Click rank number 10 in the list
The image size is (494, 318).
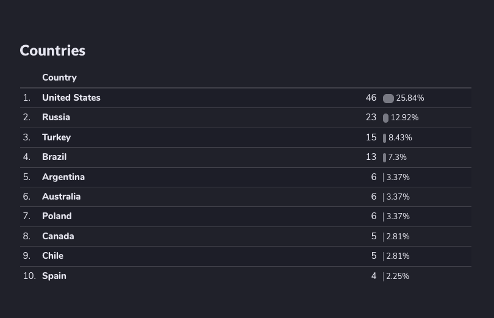click(x=29, y=276)
